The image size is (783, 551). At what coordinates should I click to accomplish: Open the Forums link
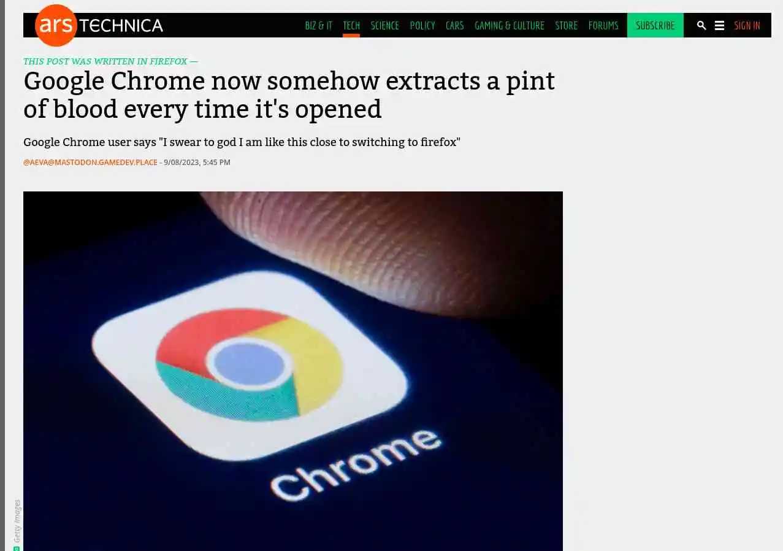(x=603, y=25)
